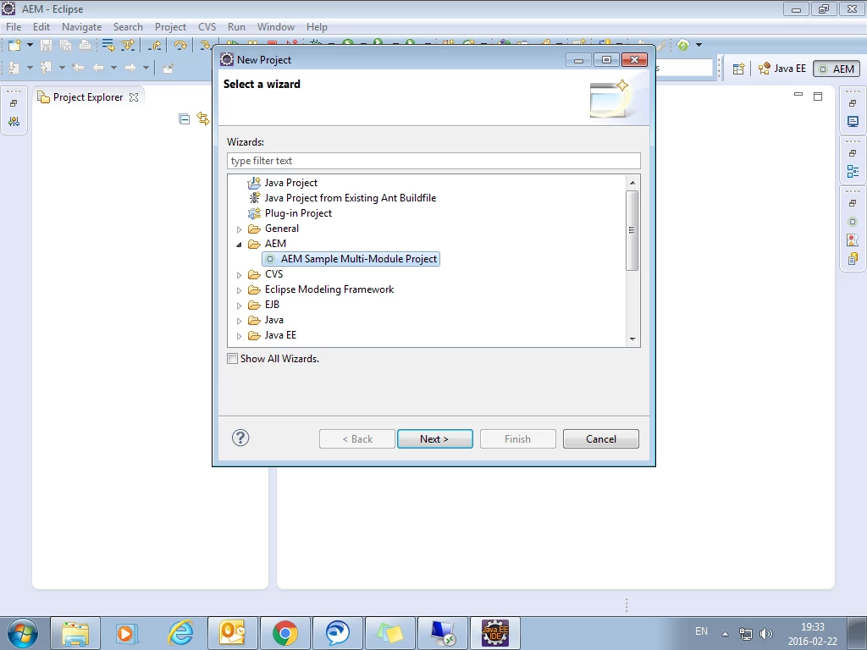The image size is (867, 650).
Task: Click the wizard help question mark icon
Action: pos(240,438)
